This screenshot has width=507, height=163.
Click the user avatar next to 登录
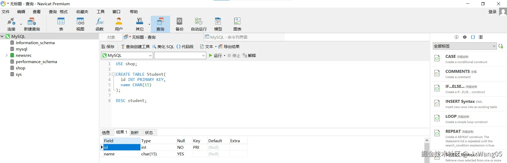503,12
